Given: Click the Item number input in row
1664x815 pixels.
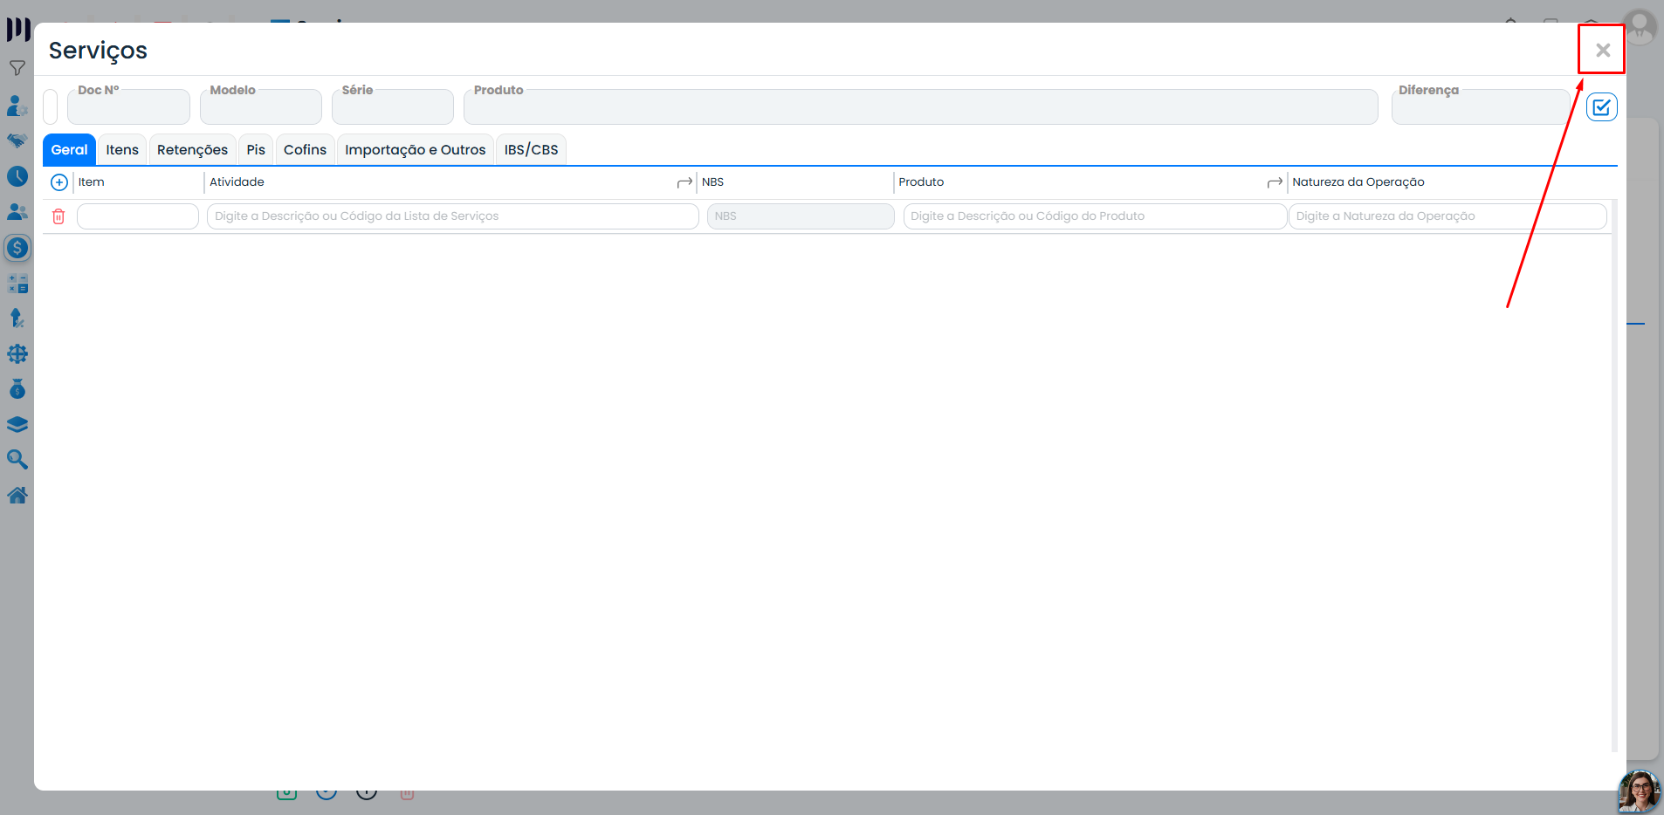Looking at the screenshot, I should point(138,216).
